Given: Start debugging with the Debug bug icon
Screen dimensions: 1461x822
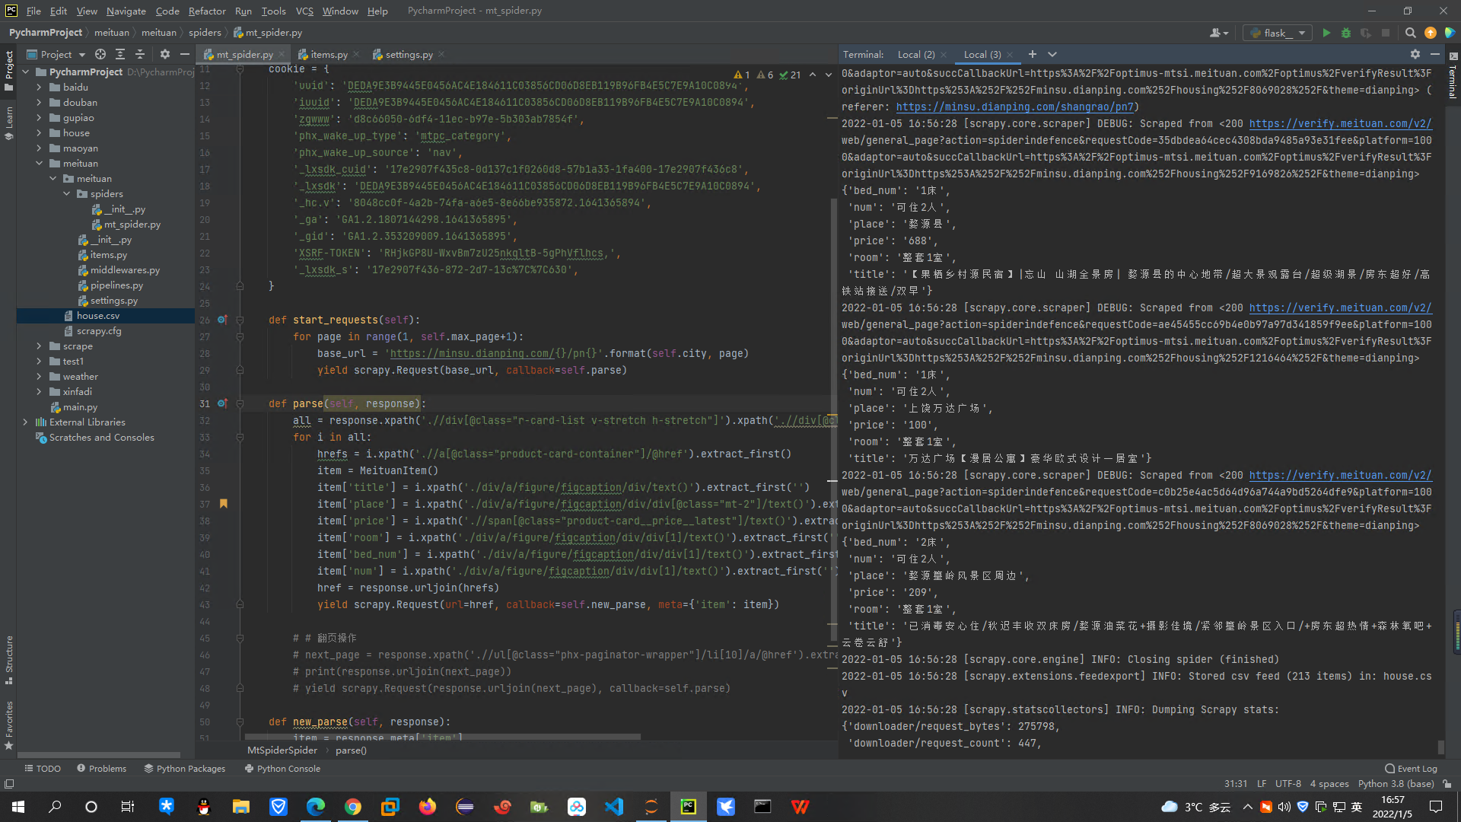Looking at the screenshot, I should (1345, 33).
